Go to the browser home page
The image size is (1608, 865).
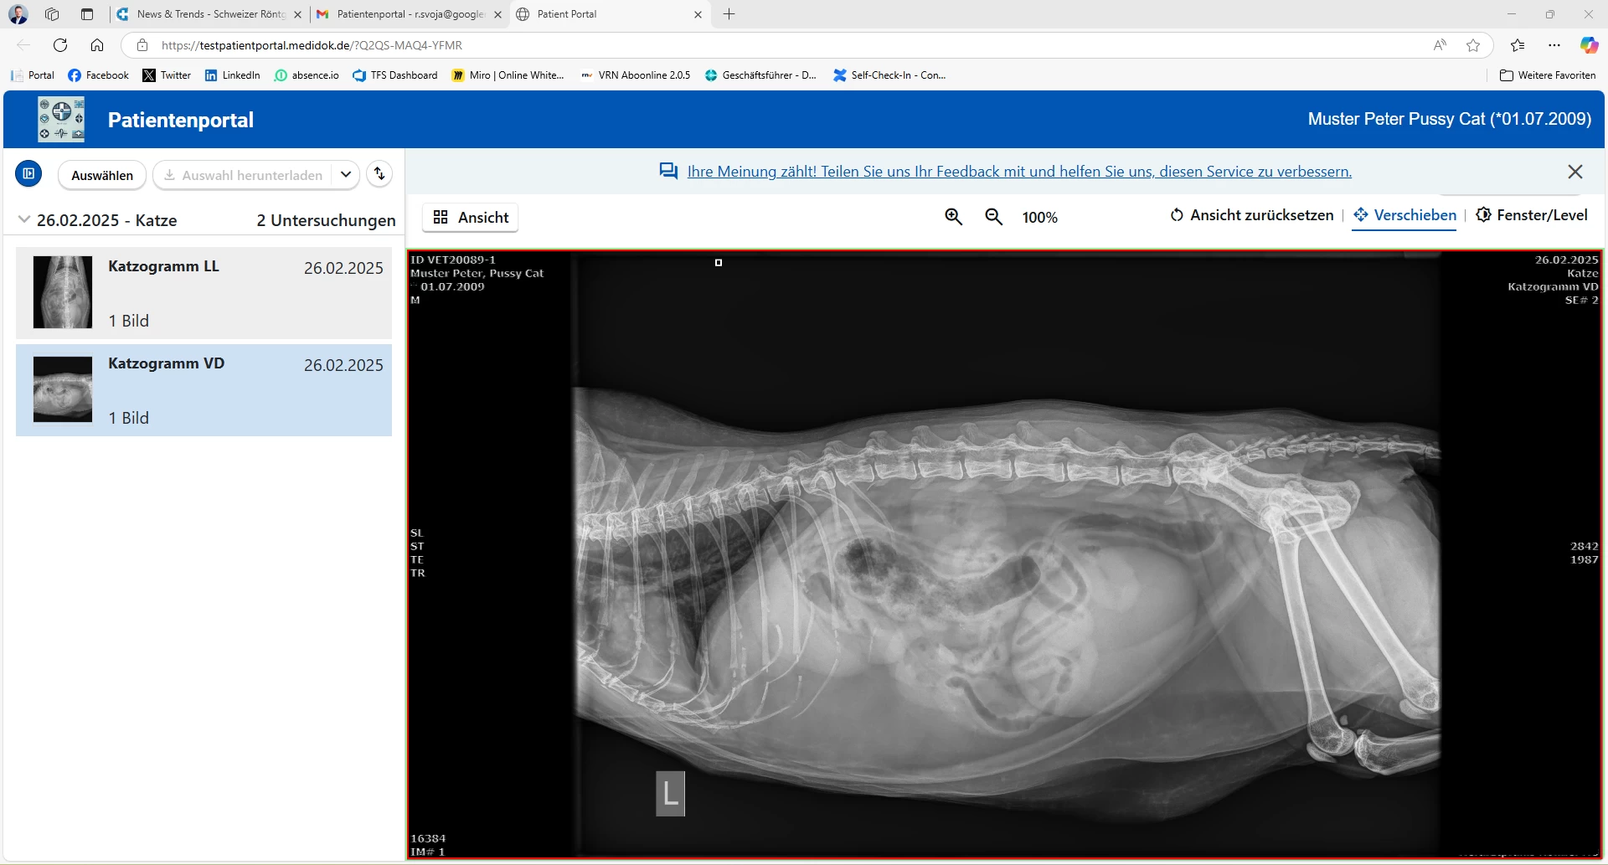coord(97,45)
